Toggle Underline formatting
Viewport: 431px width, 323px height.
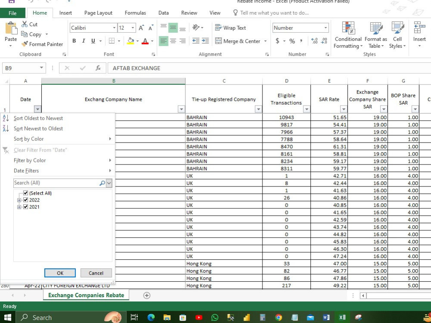click(x=93, y=41)
